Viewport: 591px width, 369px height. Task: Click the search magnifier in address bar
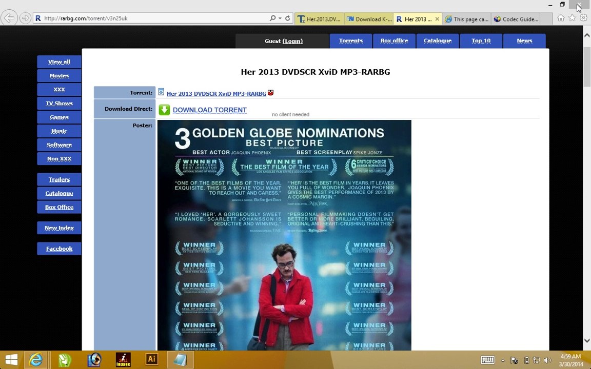(272, 18)
